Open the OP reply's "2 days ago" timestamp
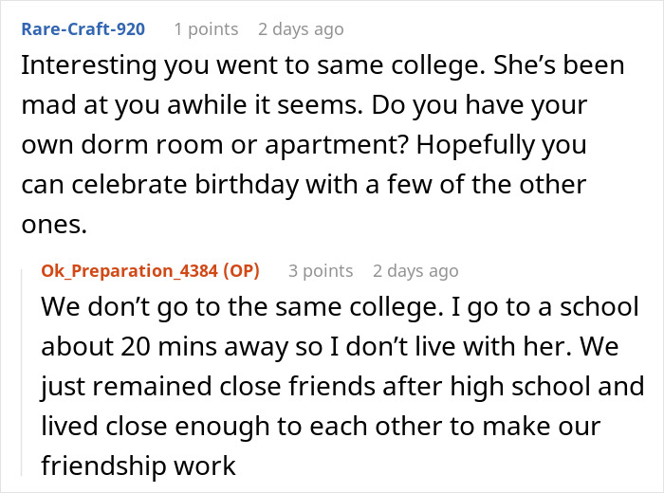 415,270
